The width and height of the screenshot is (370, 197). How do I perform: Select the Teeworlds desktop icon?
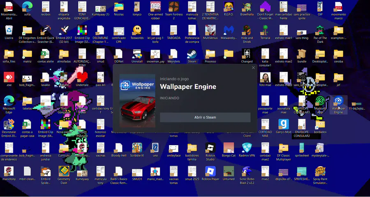coord(137,32)
